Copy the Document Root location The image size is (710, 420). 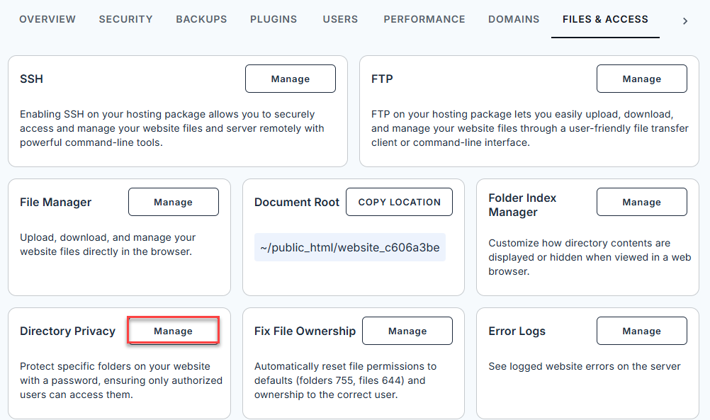click(x=399, y=202)
